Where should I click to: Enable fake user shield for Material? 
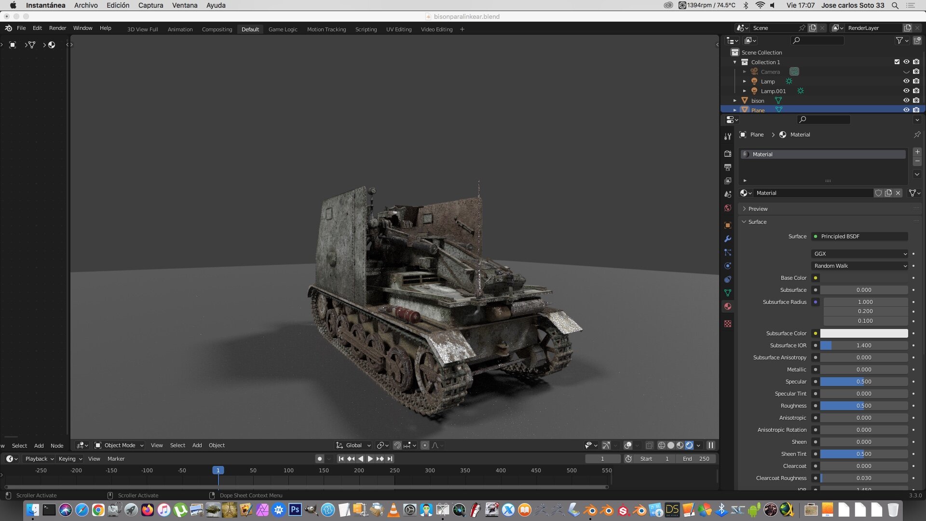pyautogui.click(x=878, y=193)
